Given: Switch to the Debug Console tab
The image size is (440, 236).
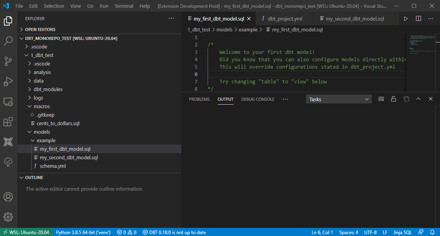Looking at the screenshot, I should click(x=258, y=99).
